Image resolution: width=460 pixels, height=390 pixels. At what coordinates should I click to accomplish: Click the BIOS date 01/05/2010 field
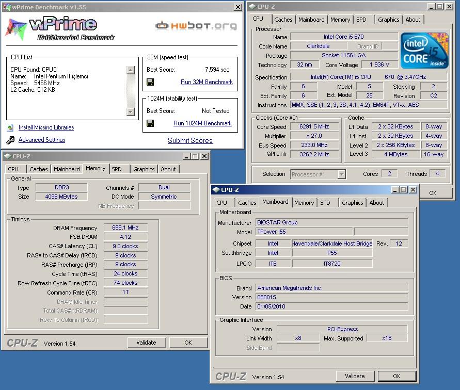point(331,307)
